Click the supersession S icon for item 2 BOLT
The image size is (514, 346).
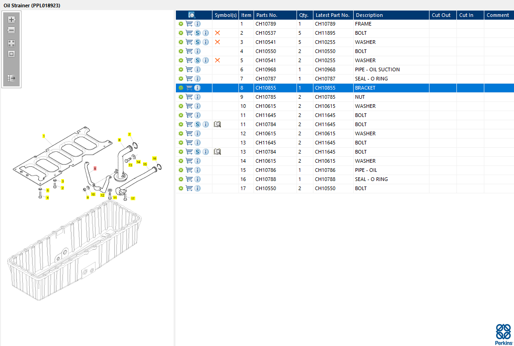197,33
